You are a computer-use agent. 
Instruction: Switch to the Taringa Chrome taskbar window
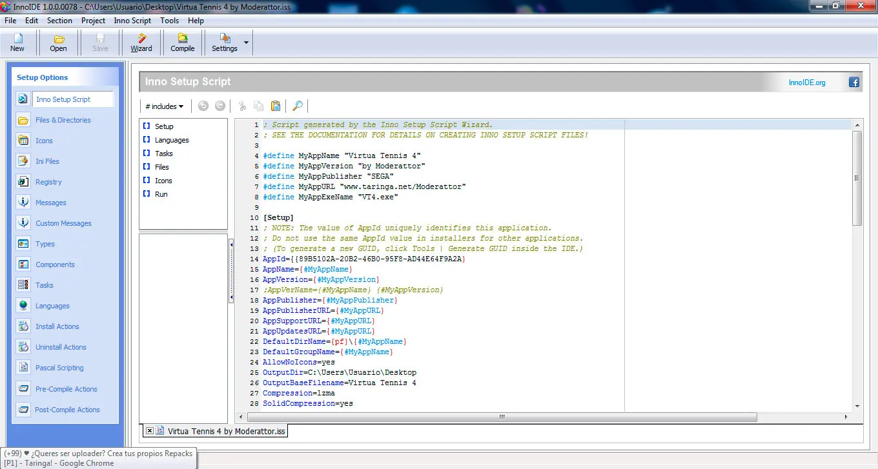[98, 458]
